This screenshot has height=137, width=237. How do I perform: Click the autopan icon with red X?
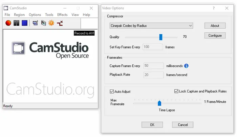[x=60, y=23]
